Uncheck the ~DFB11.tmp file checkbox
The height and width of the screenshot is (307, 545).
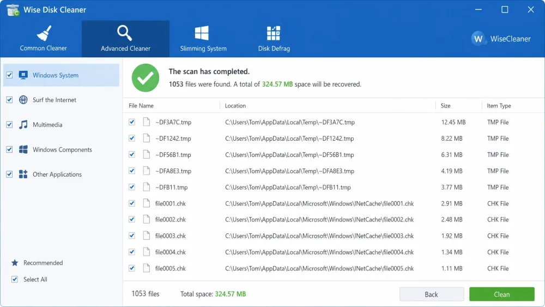(132, 187)
